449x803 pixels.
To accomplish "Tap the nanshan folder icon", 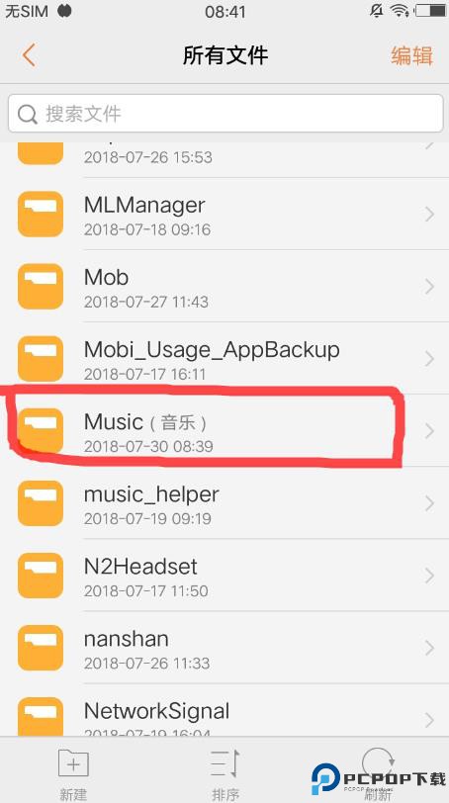I will tap(41, 648).
